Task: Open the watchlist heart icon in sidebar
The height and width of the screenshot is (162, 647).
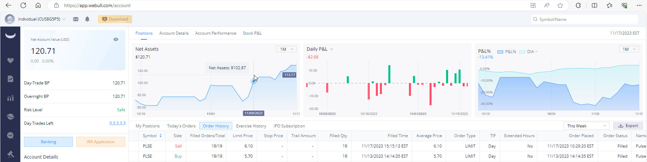Action: [10, 60]
